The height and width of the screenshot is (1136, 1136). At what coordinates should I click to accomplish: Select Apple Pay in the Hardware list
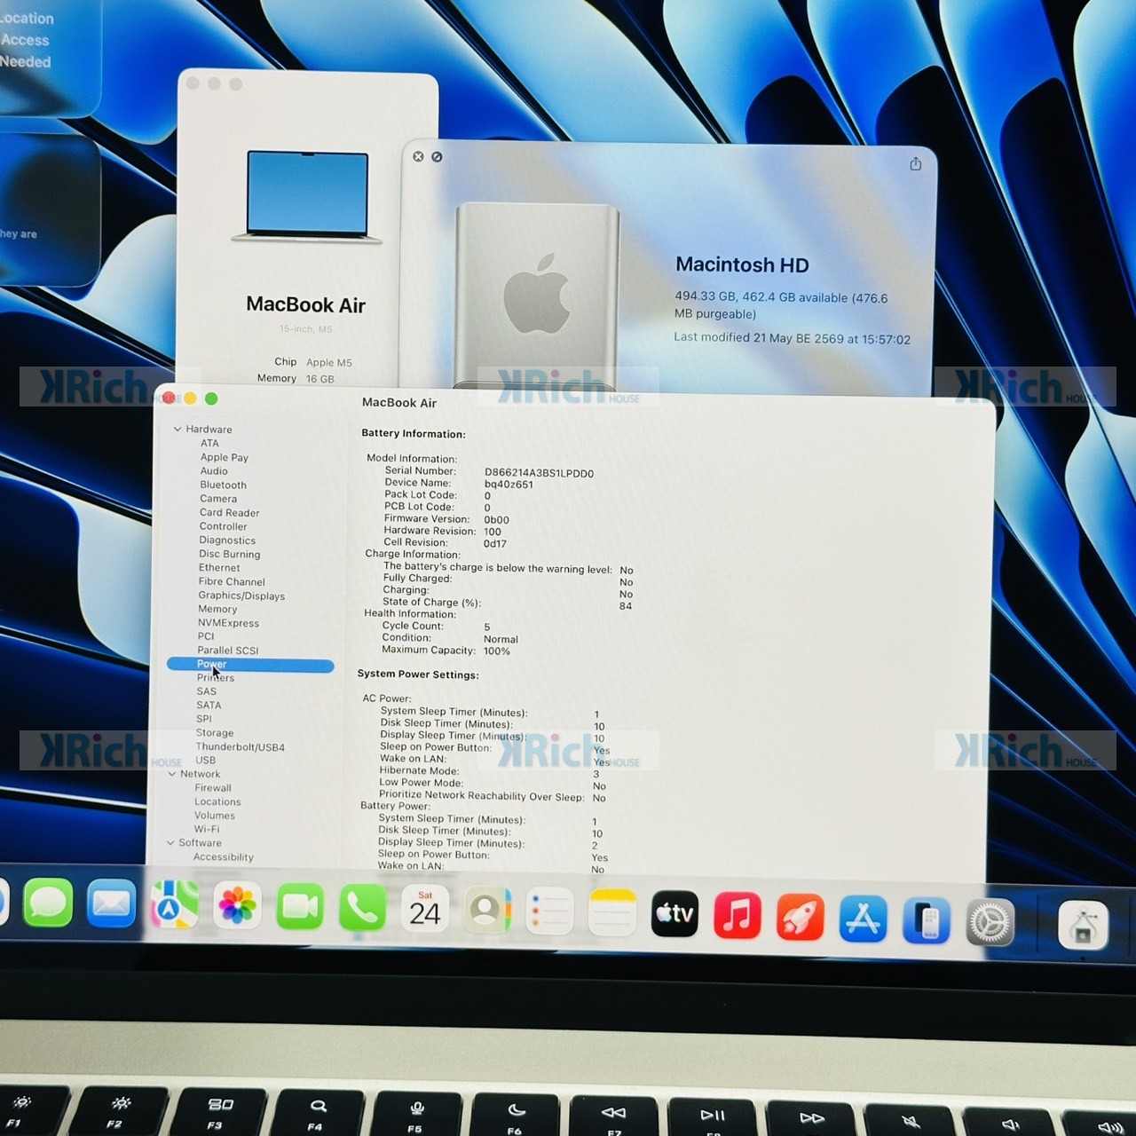[x=225, y=457]
